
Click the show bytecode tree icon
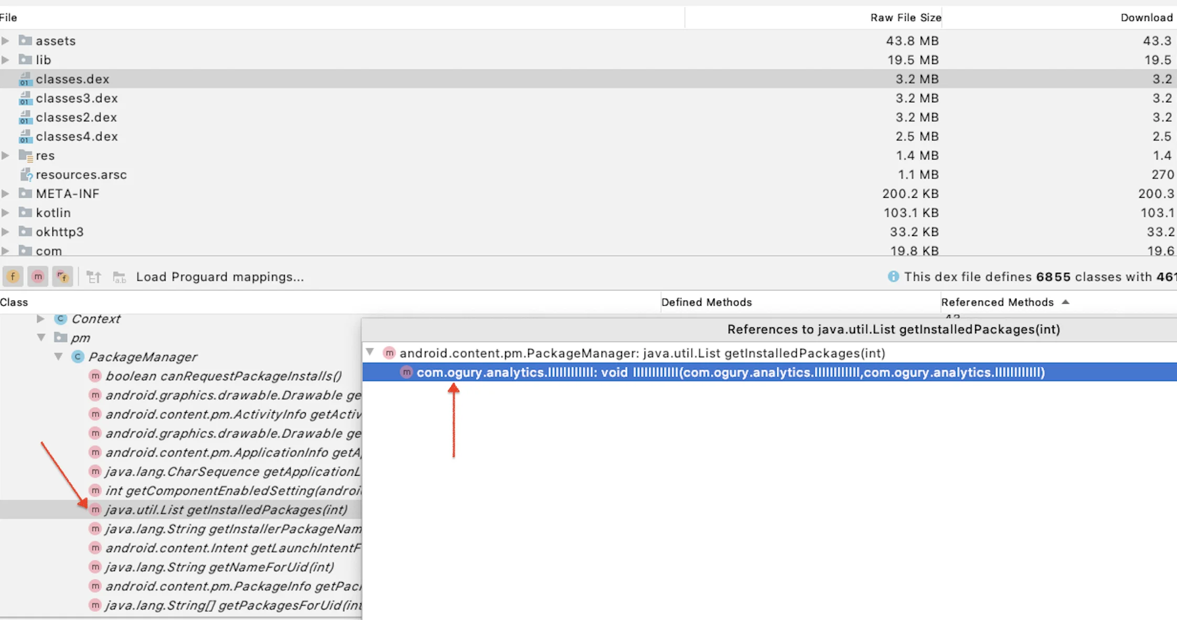coord(94,277)
